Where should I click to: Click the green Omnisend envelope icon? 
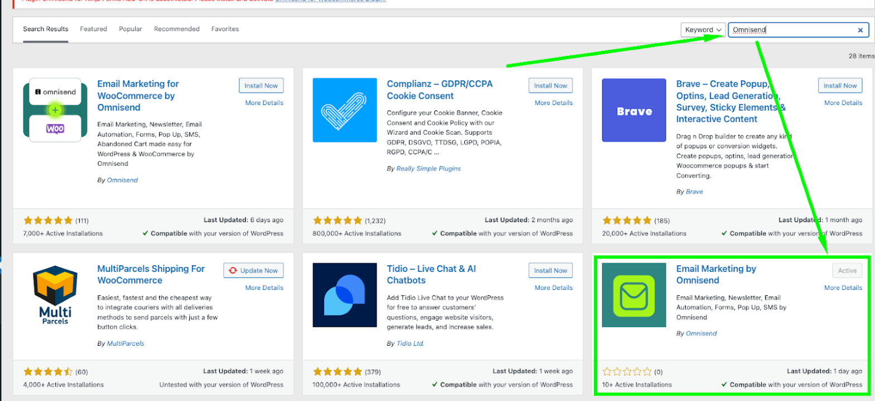pyautogui.click(x=634, y=295)
